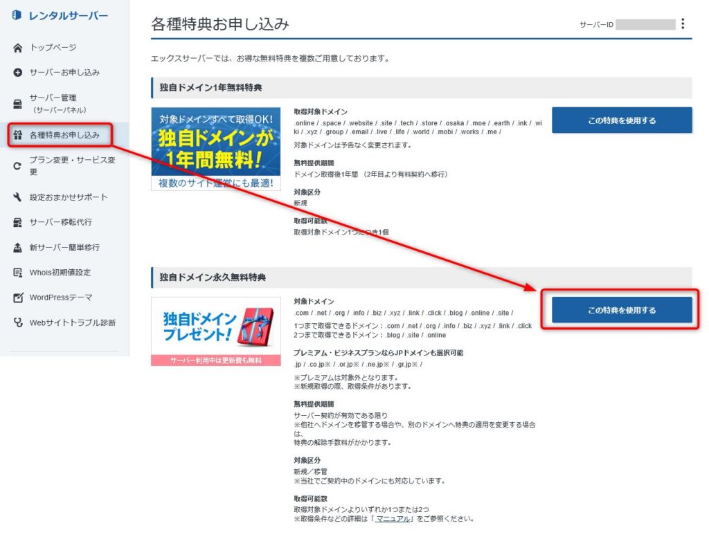Viewport: 709px width, 539px height.
Task: Click the refresh icon for プラン変更
Action: click(18, 166)
